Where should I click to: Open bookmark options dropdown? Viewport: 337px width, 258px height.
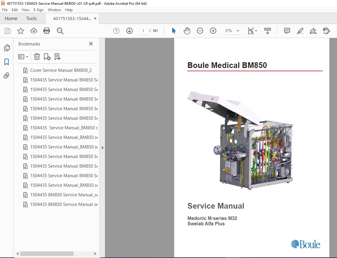point(23,57)
